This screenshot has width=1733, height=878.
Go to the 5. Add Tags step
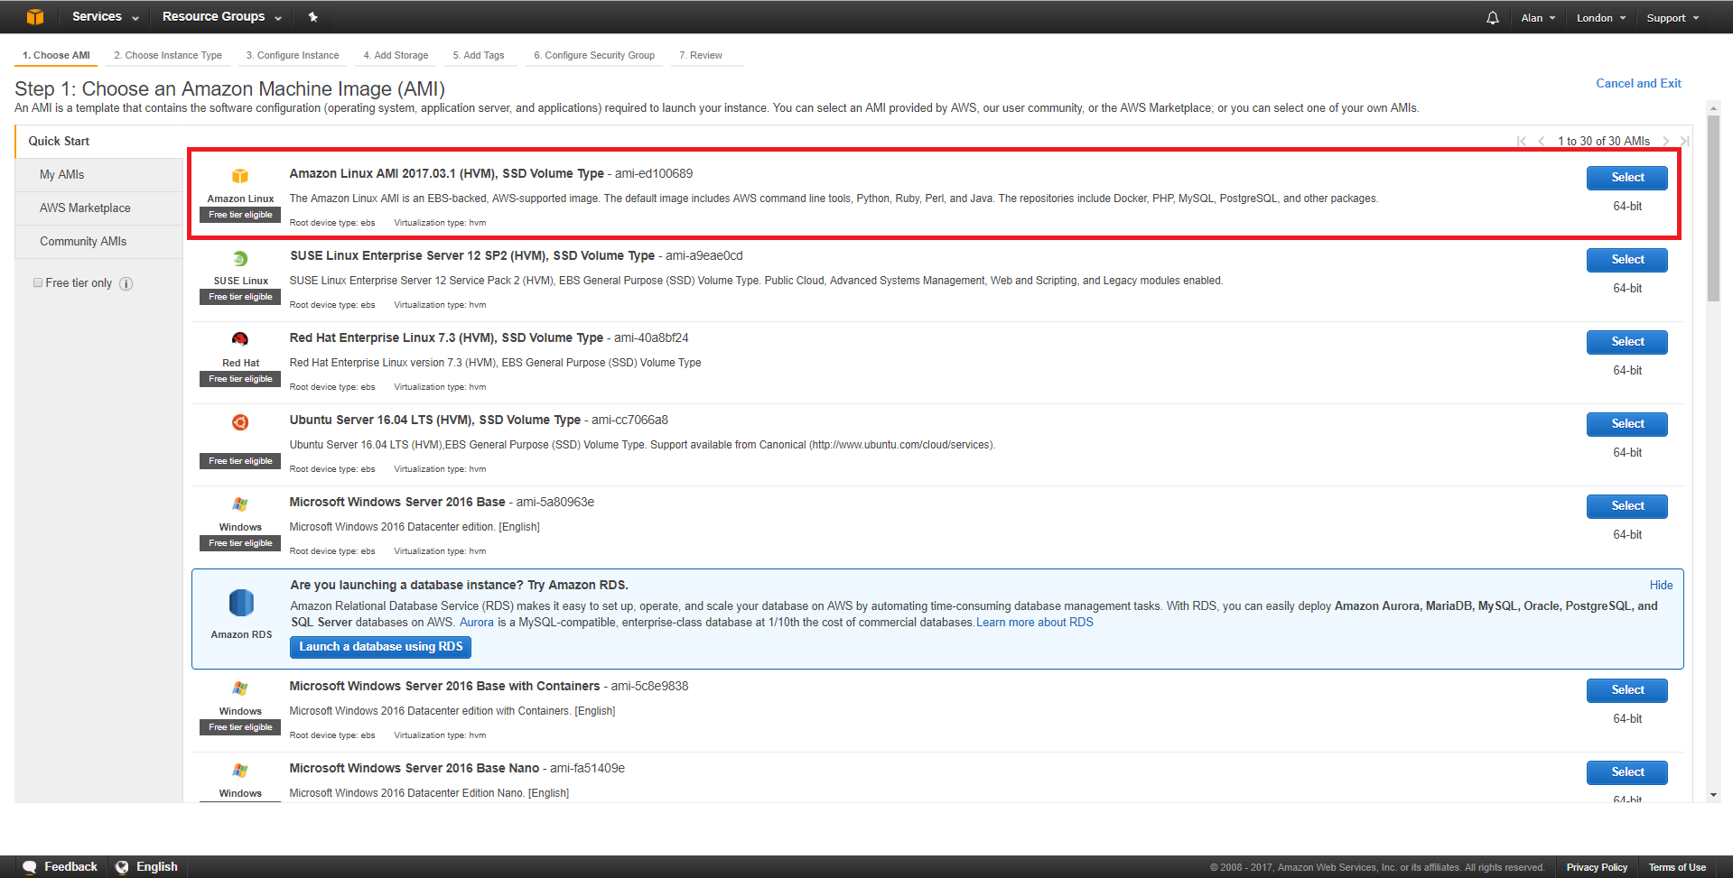pyautogui.click(x=479, y=55)
